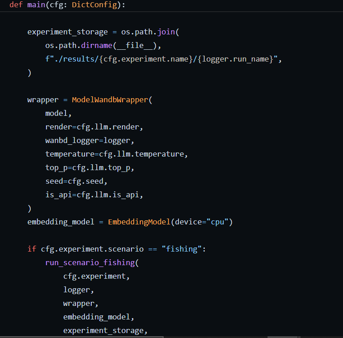The image size is (343, 338).
Task: Click the 'def' keyword before main
Action: (x=16, y=5)
